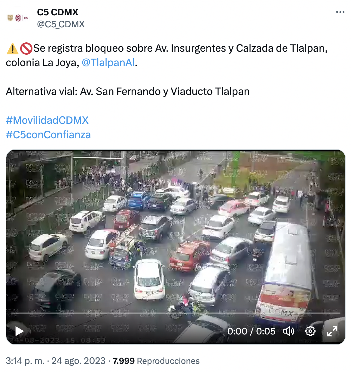The width and height of the screenshot is (351, 372).
Task: Open the @TlalpanAl mention
Action: (x=108, y=63)
